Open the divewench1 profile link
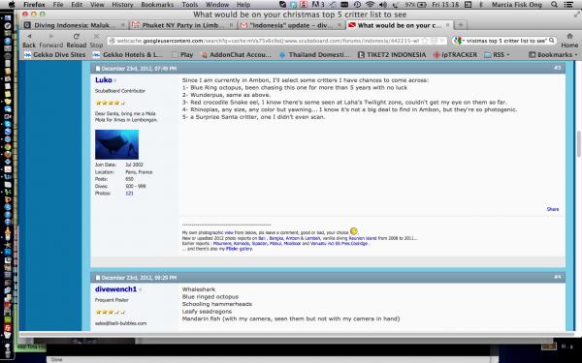 [x=115, y=289]
